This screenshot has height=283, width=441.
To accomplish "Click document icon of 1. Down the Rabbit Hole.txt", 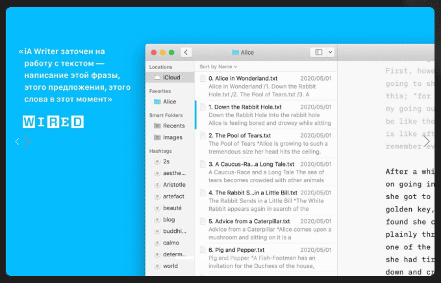I will click(203, 107).
